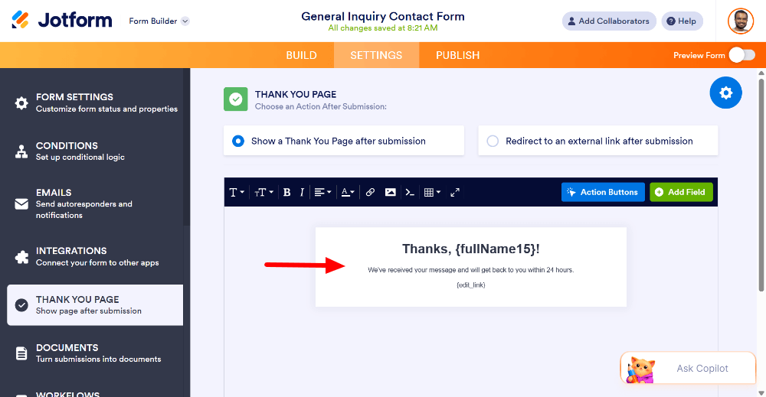Image resolution: width=766 pixels, height=397 pixels.
Task: Toggle italic formatting
Action: click(302, 192)
